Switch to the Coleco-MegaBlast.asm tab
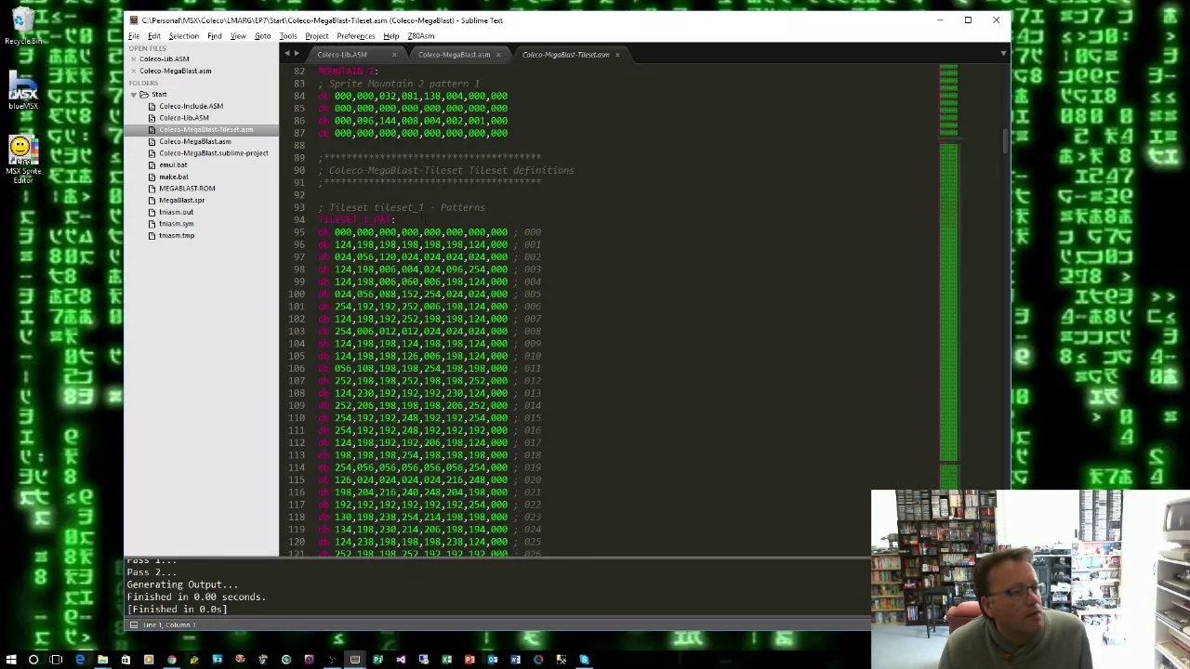The image size is (1190, 669). pos(455,55)
